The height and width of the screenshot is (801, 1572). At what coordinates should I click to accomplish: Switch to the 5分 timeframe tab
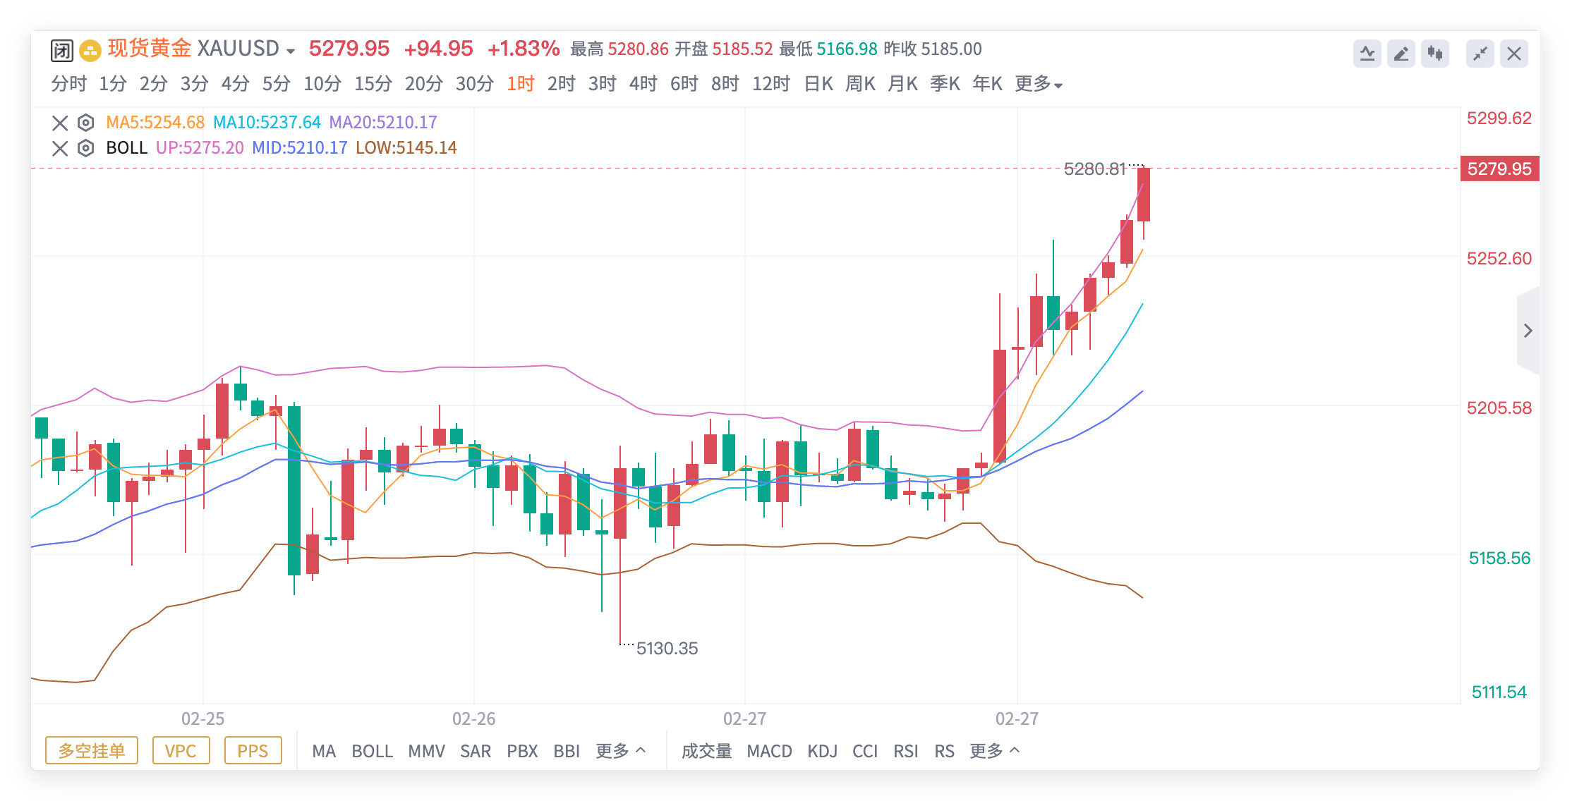click(275, 83)
